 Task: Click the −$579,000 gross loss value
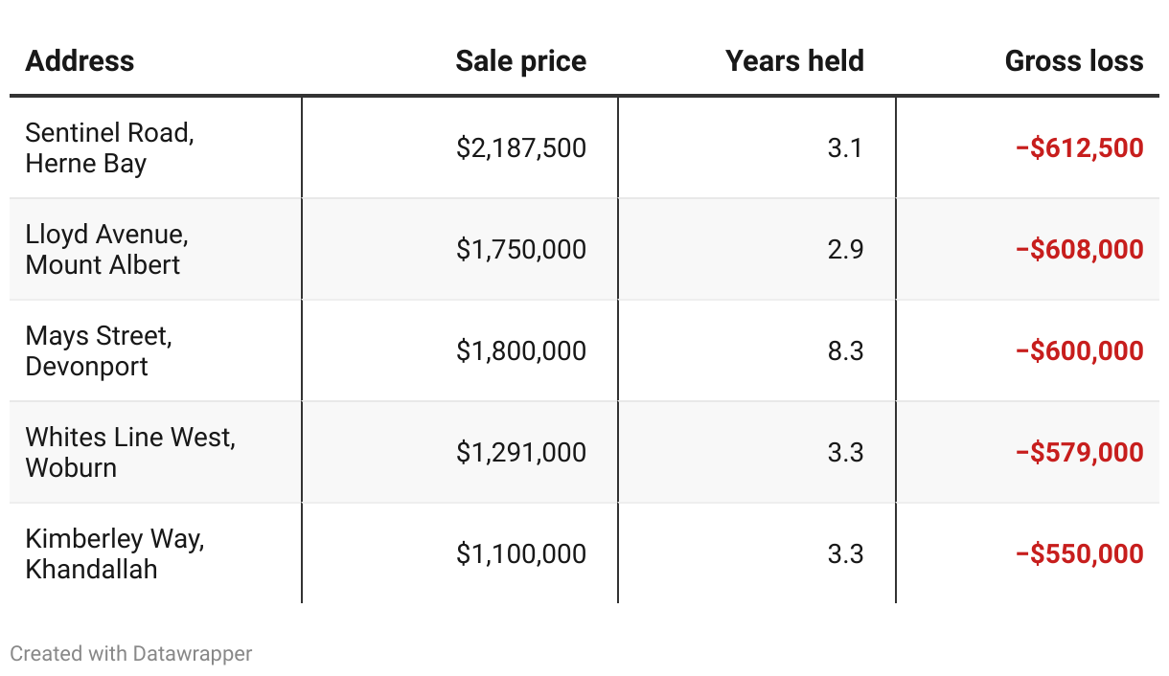click(x=1079, y=453)
